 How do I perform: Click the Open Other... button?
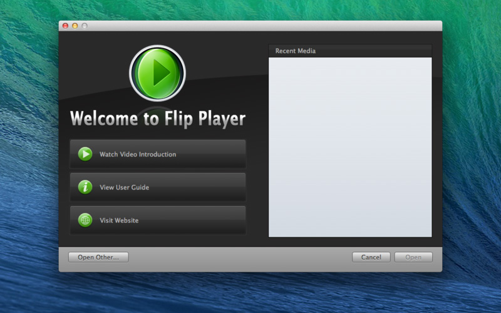click(98, 257)
